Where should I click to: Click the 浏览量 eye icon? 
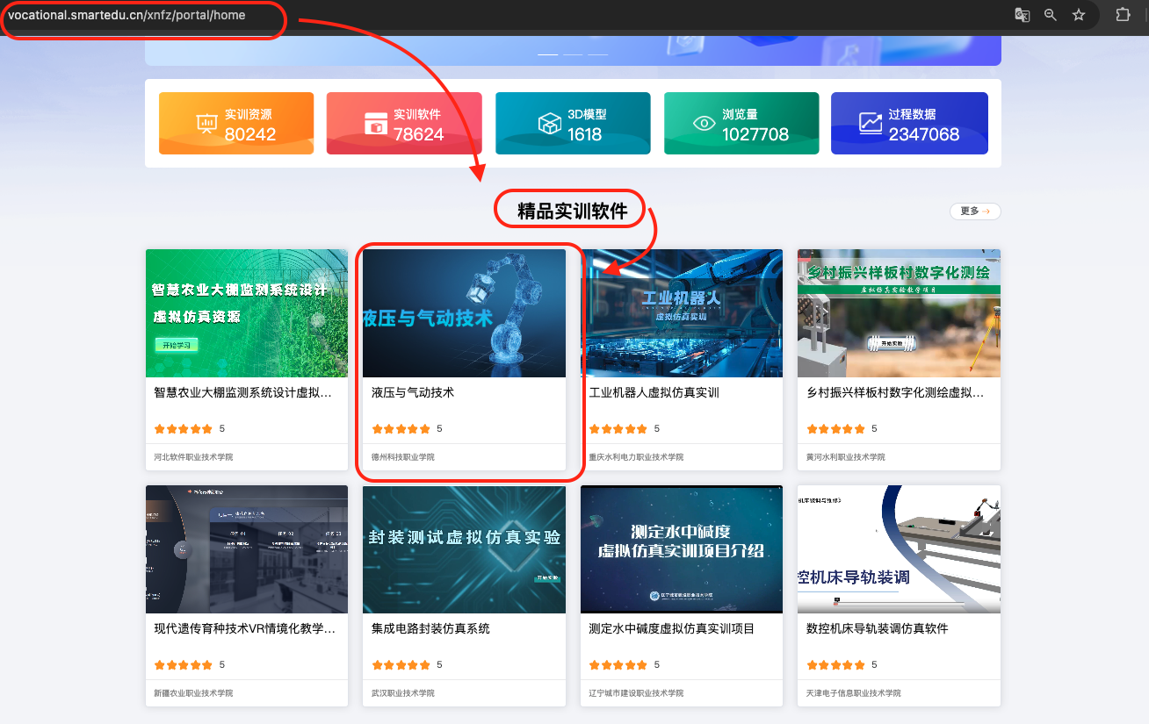click(705, 124)
